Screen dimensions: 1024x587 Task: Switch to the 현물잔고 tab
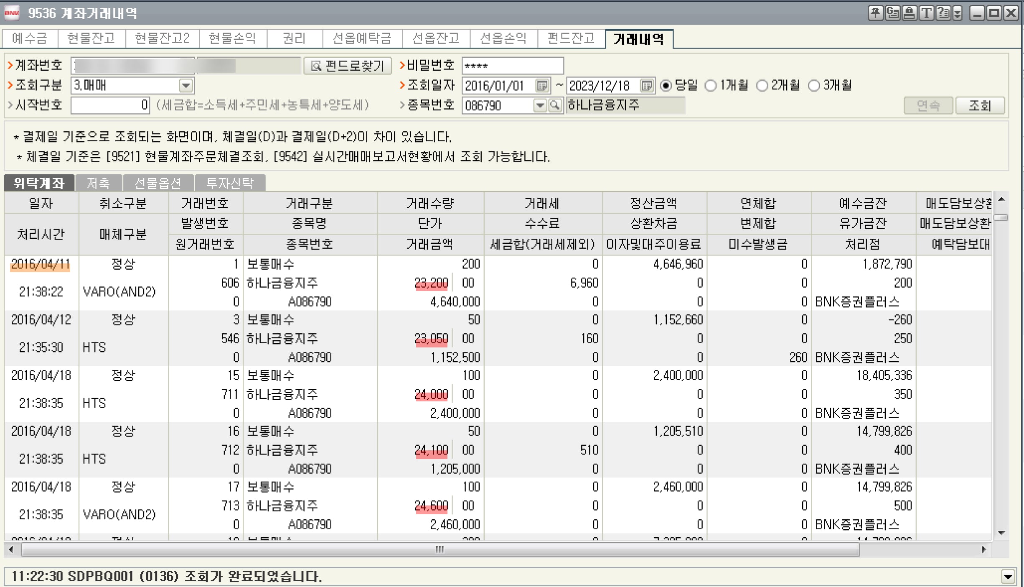coord(91,38)
